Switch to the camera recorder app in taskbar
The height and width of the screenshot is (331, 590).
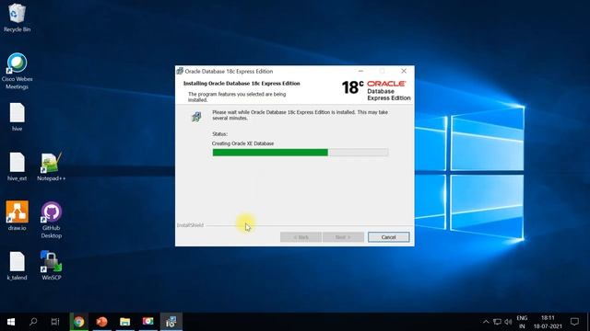coord(147,322)
